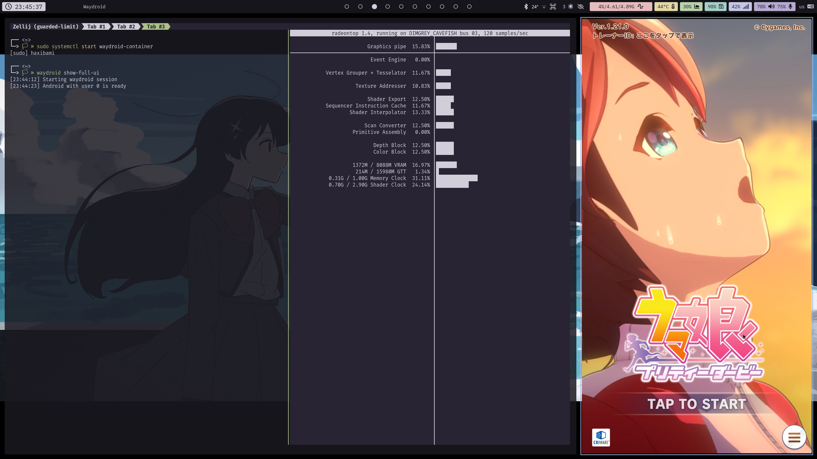Click the Depth Block 12.50% row
The image size is (817, 459).
402,145
